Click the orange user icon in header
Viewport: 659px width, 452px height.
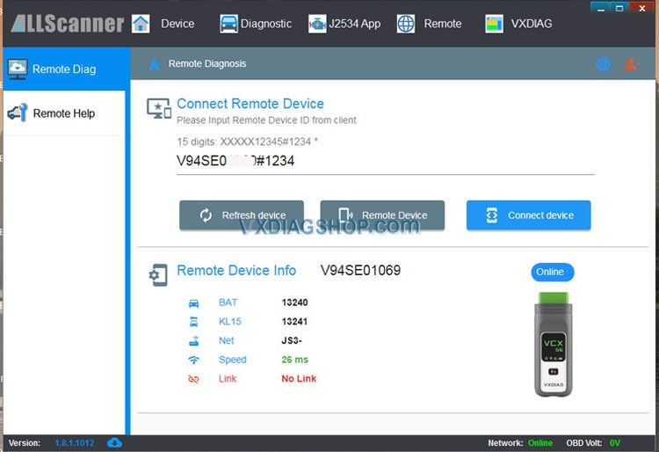pos(631,64)
